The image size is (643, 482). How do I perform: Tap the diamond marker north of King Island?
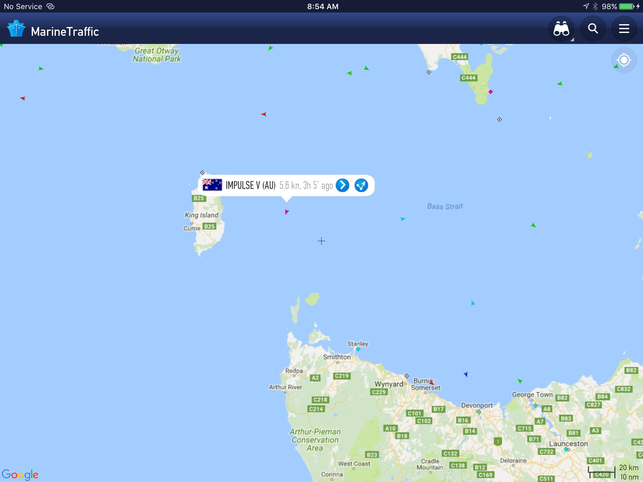point(203,173)
